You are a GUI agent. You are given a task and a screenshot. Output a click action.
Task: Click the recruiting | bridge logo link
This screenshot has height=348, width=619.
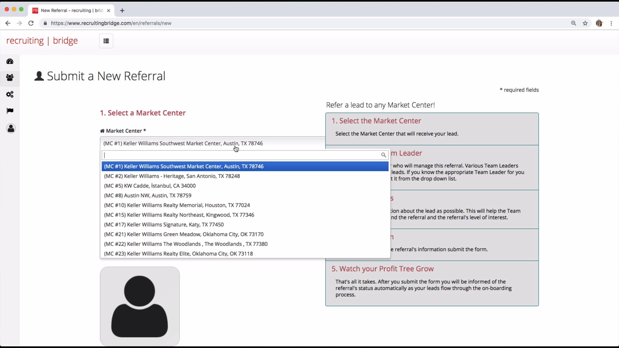[42, 41]
